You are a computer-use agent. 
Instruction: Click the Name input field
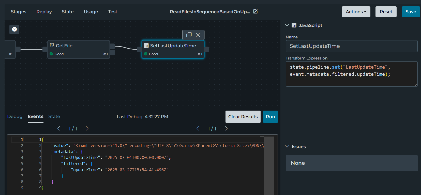[351, 46]
